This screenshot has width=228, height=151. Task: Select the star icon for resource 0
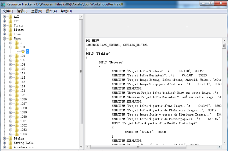click(23, 52)
